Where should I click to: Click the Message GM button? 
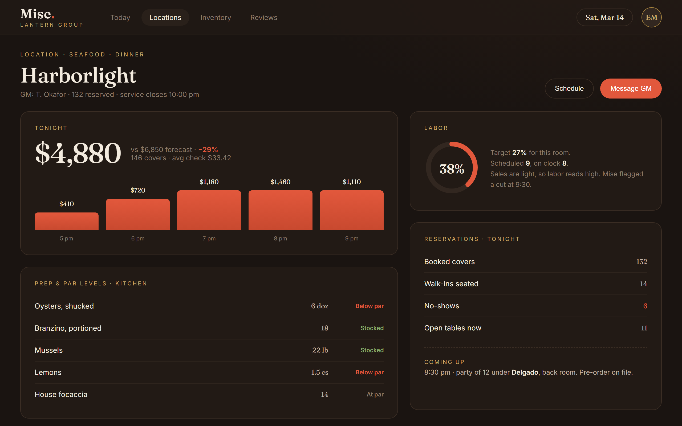631,88
